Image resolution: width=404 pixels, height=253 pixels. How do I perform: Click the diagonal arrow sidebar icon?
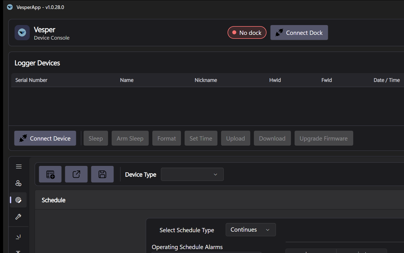[x=19, y=237]
